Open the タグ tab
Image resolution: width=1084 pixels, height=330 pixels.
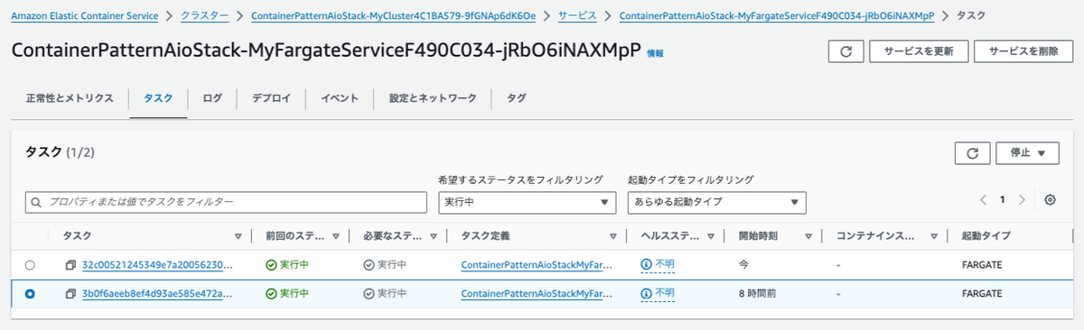point(517,98)
